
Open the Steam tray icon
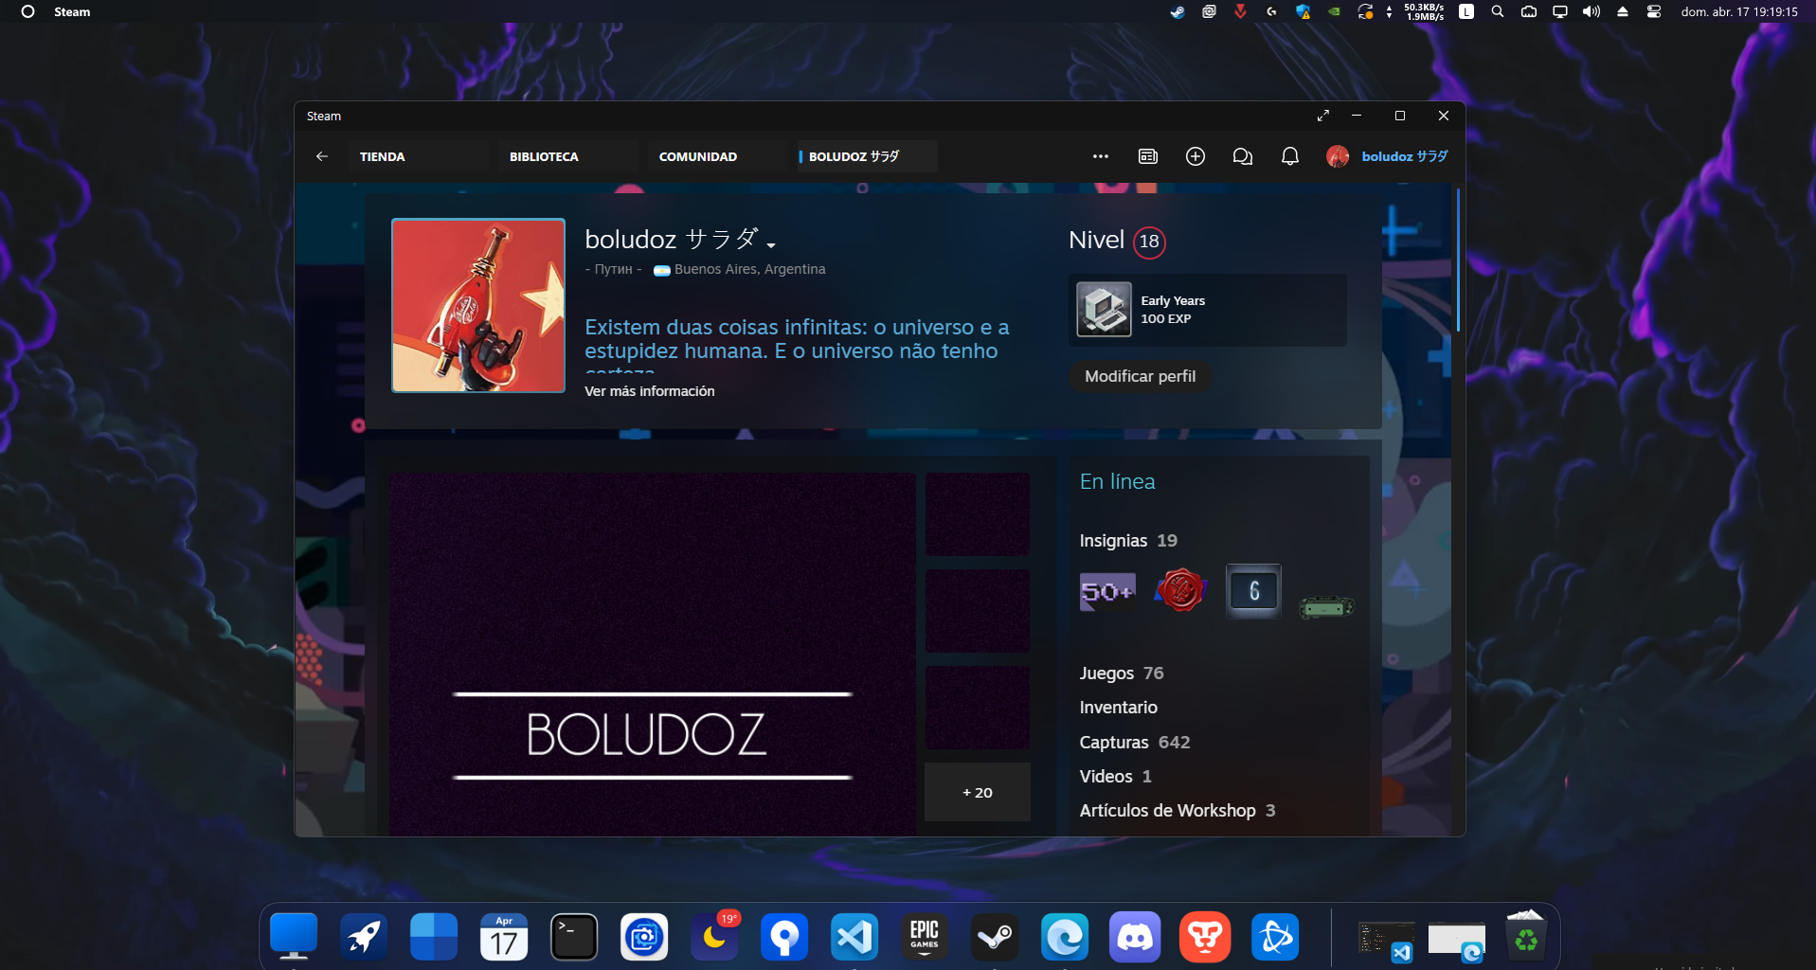click(1176, 12)
